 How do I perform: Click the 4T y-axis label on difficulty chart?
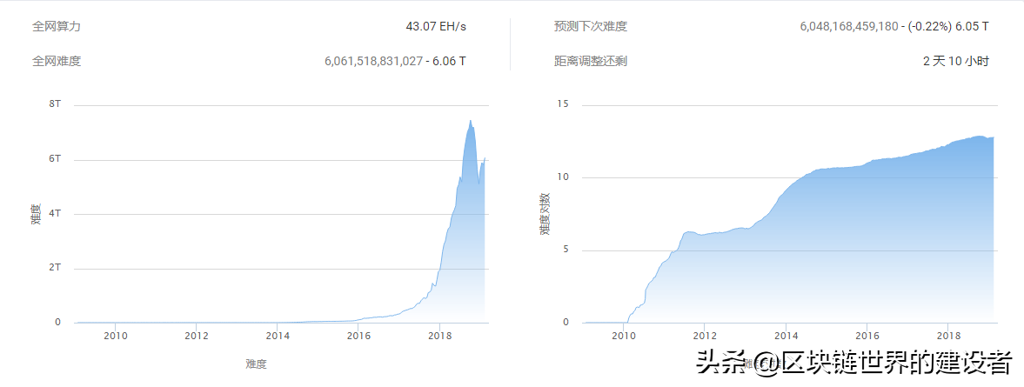(55, 213)
